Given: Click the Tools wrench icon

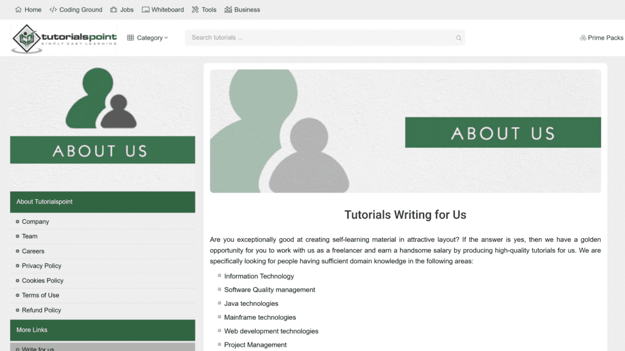Looking at the screenshot, I should coord(195,10).
